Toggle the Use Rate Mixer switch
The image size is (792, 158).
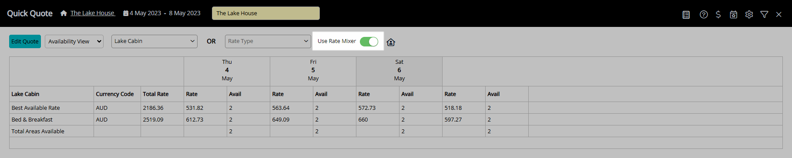(369, 41)
